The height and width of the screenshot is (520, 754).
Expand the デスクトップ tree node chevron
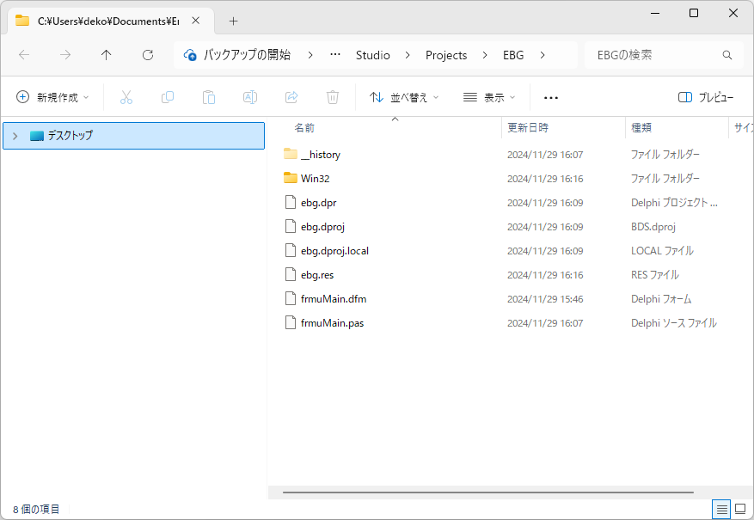[x=15, y=136]
